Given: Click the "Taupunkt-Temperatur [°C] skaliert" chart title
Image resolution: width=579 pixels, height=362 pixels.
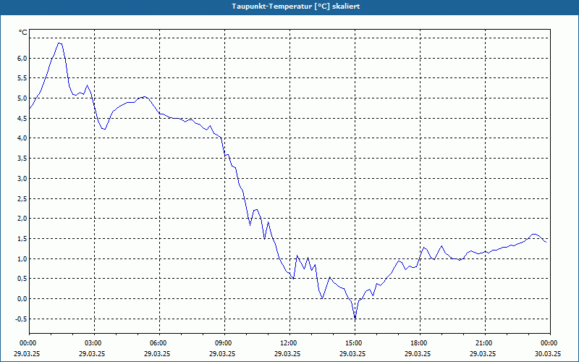Looking at the screenshot, I should (x=295, y=7).
